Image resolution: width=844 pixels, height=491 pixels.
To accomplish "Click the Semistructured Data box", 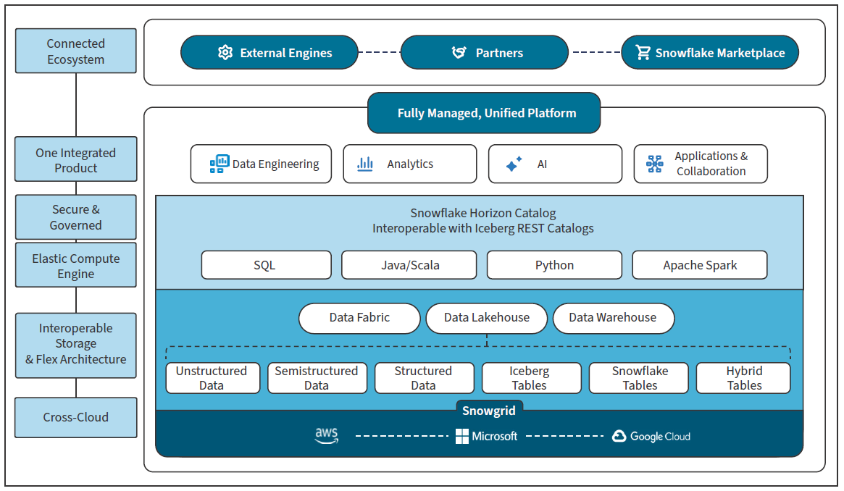I will click(317, 378).
